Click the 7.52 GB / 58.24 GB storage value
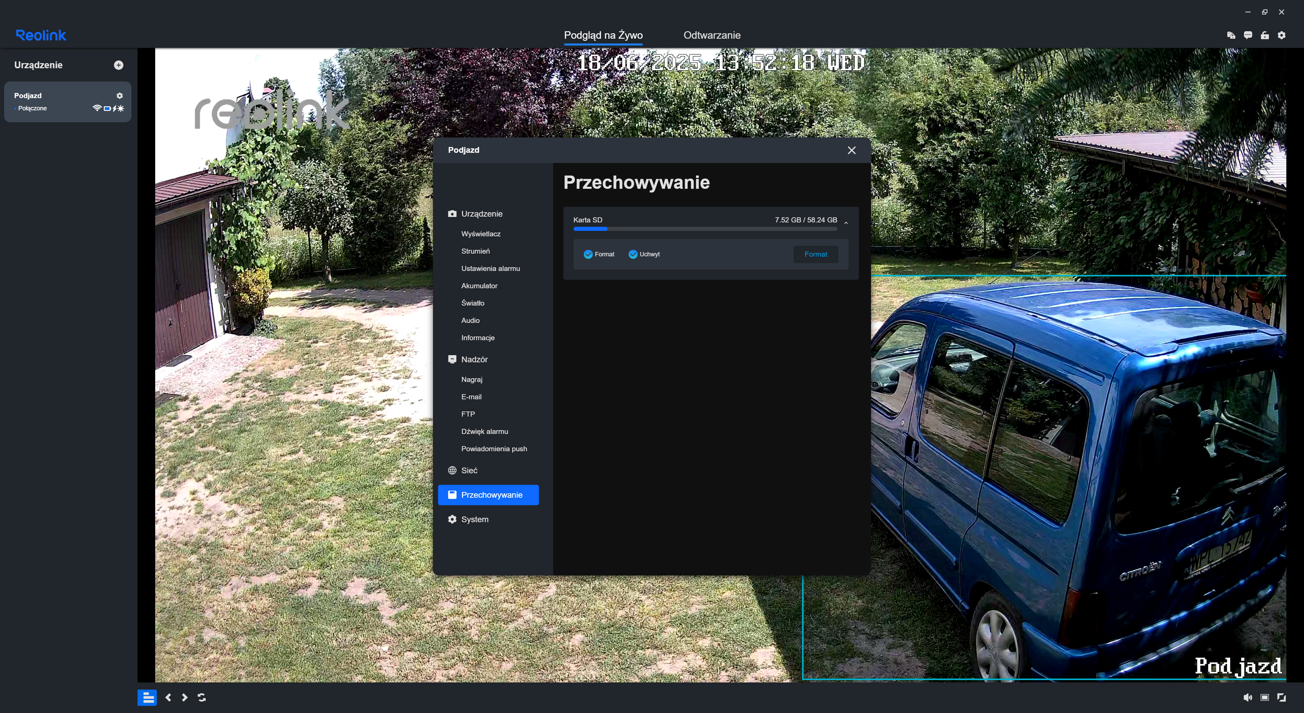 805,220
